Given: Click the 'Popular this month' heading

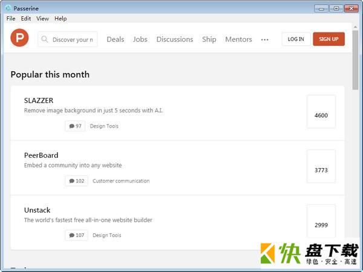Looking at the screenshot, I should coord(50,74).
